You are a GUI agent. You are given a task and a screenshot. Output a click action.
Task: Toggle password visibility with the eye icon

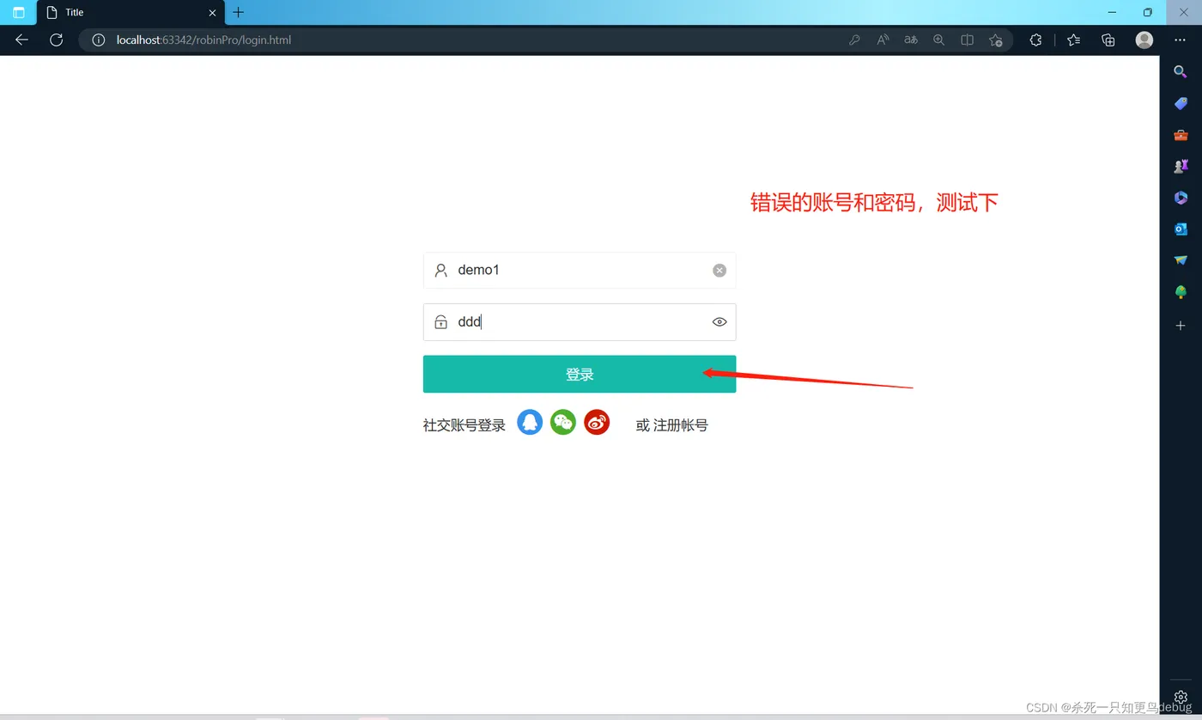click(719, 322)
